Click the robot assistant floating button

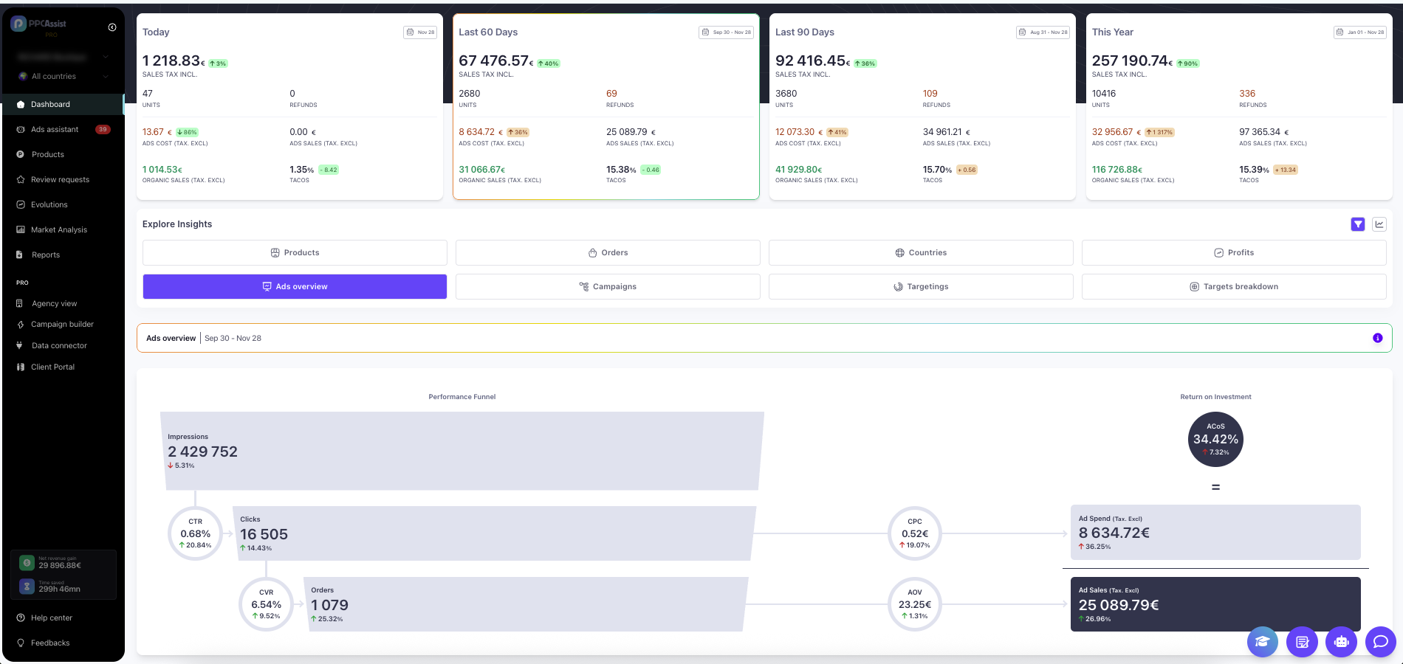(1341, 642)
